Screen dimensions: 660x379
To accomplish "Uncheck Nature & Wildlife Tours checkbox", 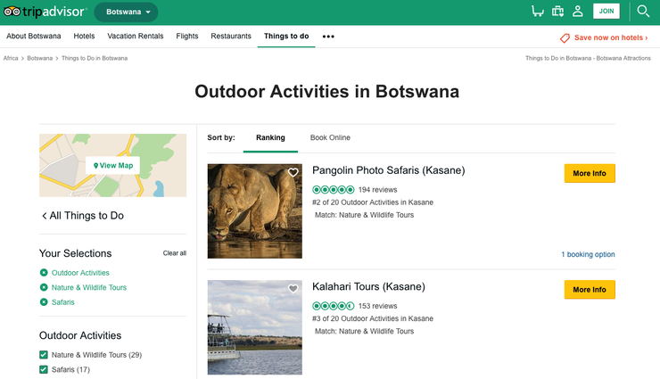I will (44, 355).
